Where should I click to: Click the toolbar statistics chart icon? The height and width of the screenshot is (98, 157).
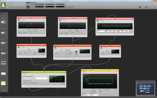(x=144, y=7)
